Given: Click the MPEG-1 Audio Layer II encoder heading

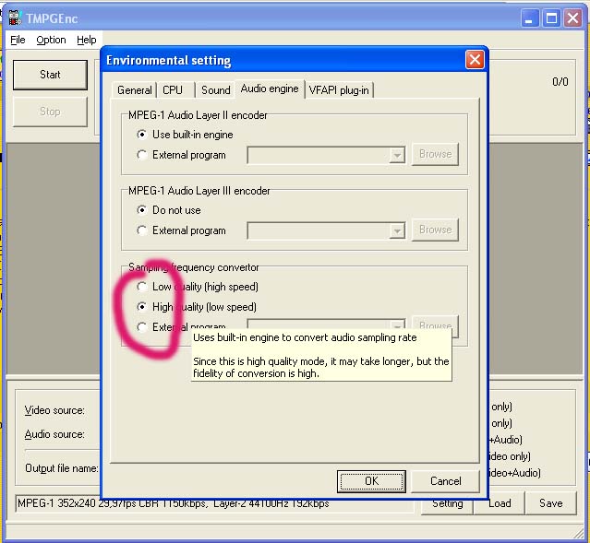Looking at the screenshot, I should 198,115.
